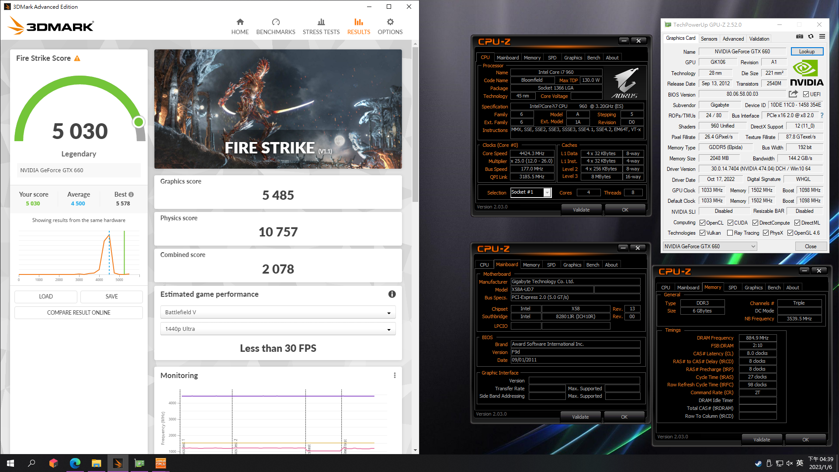
Task: Click the NVIDIA logo in GPU-Z
Action: click(807, 73)
